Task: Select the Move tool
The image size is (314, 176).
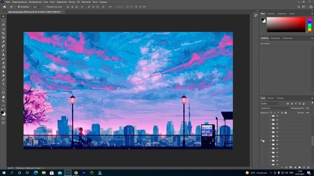Action: (3, 16)
